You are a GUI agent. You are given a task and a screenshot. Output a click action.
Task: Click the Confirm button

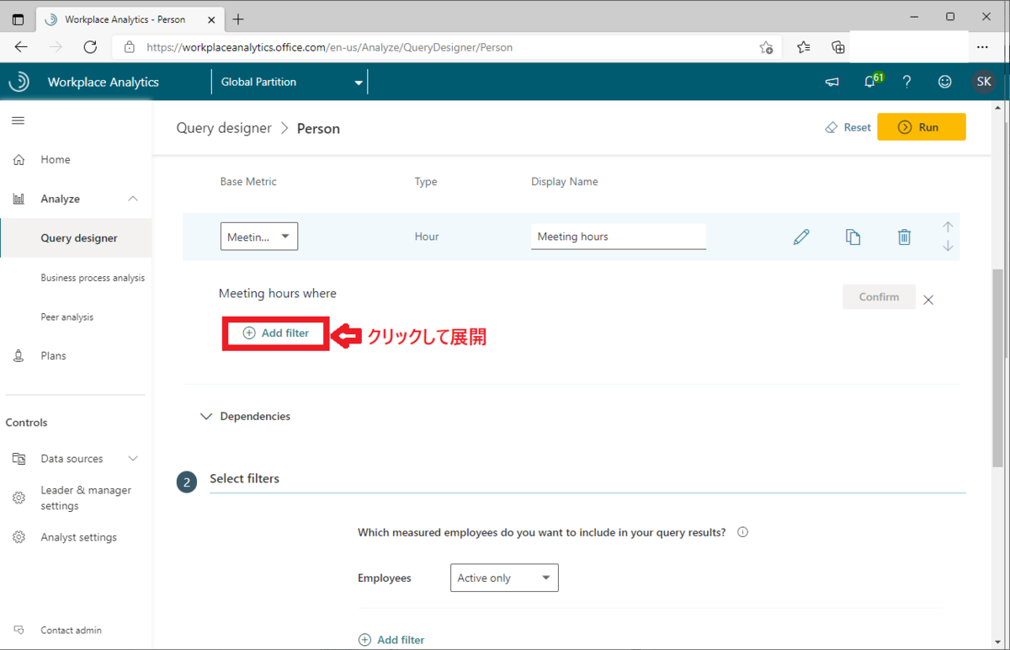pyautogui.click(x=879, y=296)
